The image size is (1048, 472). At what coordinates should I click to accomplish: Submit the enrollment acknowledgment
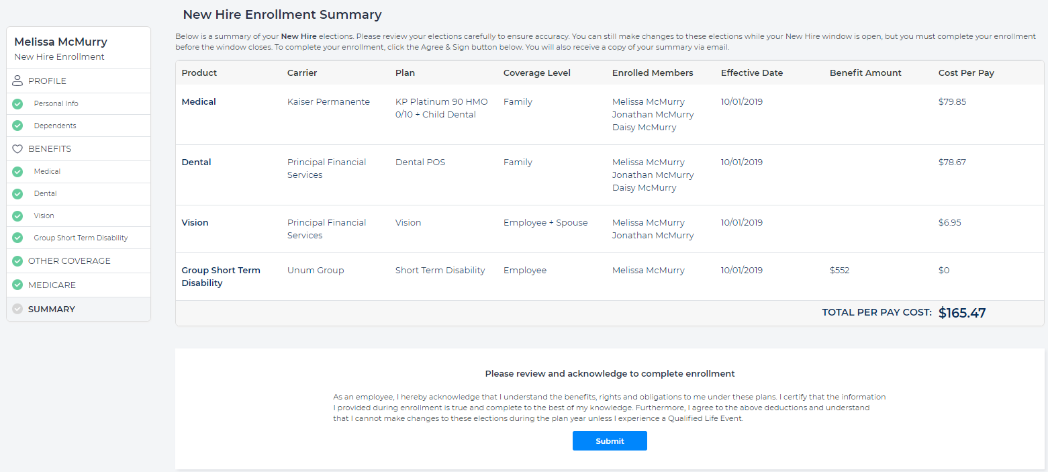tap(610, 441)
